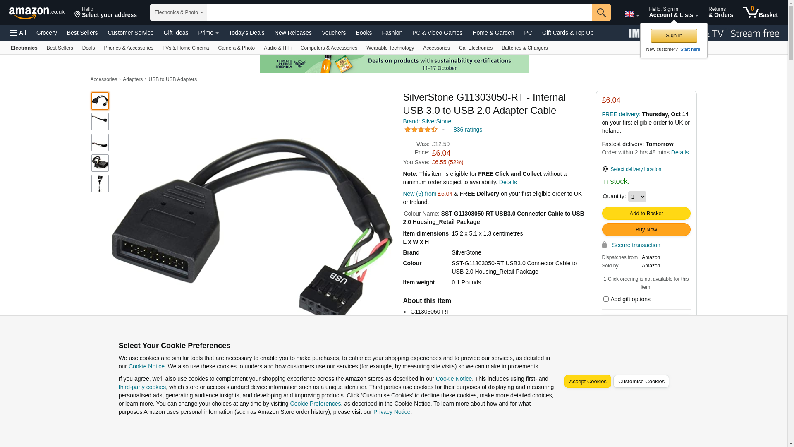The image size is (794, 447).
Task: Open the 836 ratings link
Action: 468,130
